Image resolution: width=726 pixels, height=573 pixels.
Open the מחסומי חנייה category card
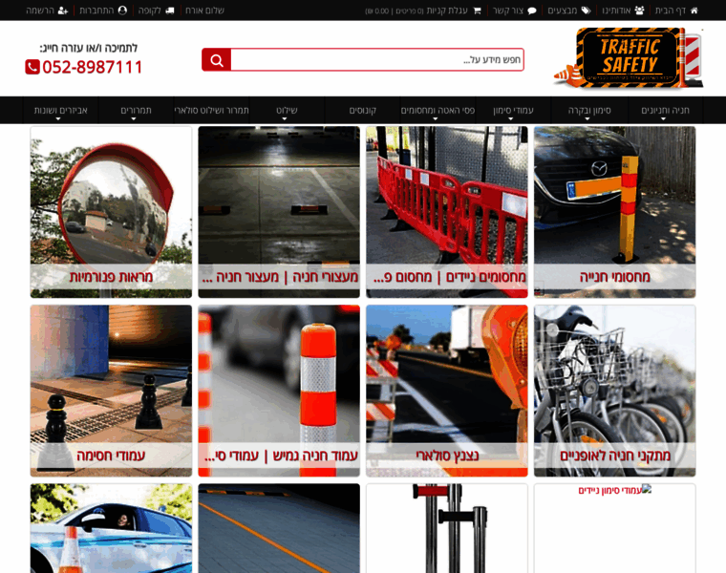pyautogui.click(x=614, y=212)
